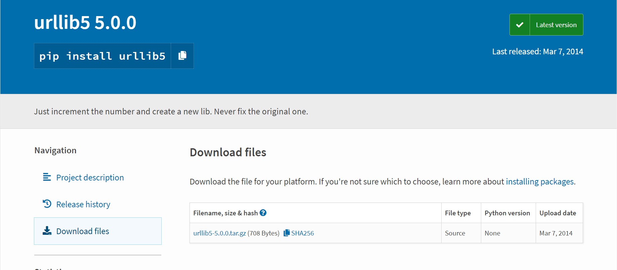This screenshot has height=270, width=617.
Task: Click the Download files heading
Action: (228, 152)
